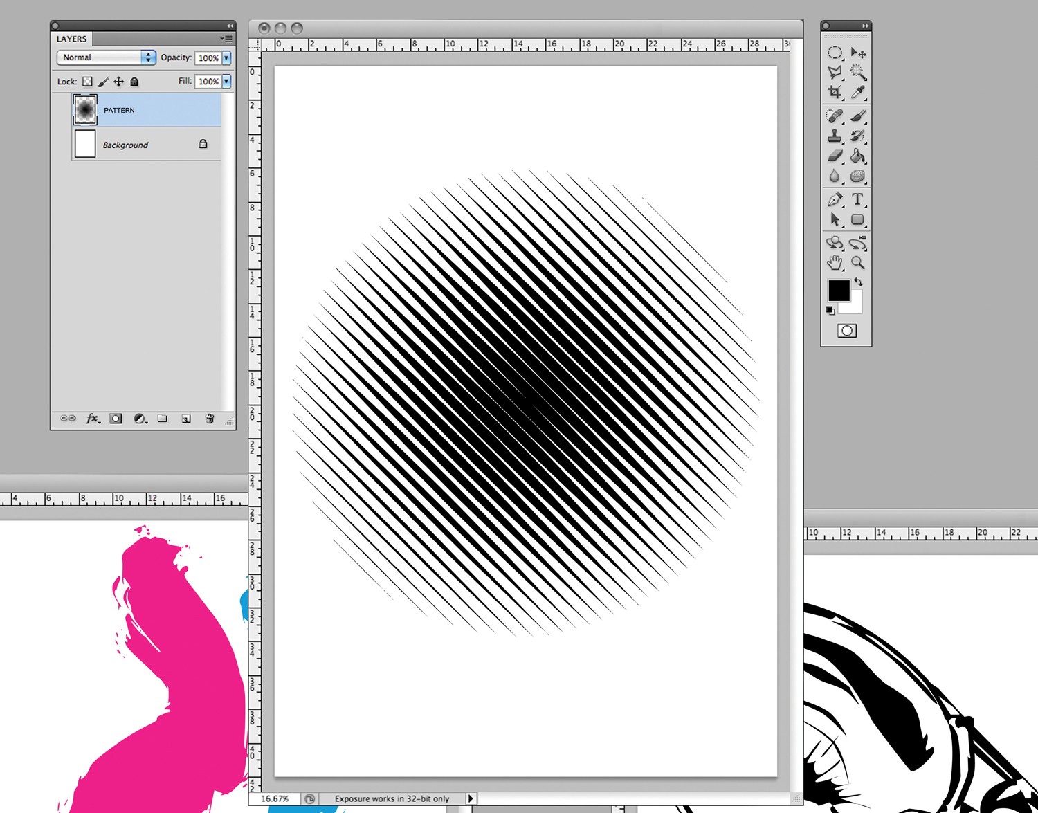
Task: Select the Clone Stamp tool
Action: point(835,136)
